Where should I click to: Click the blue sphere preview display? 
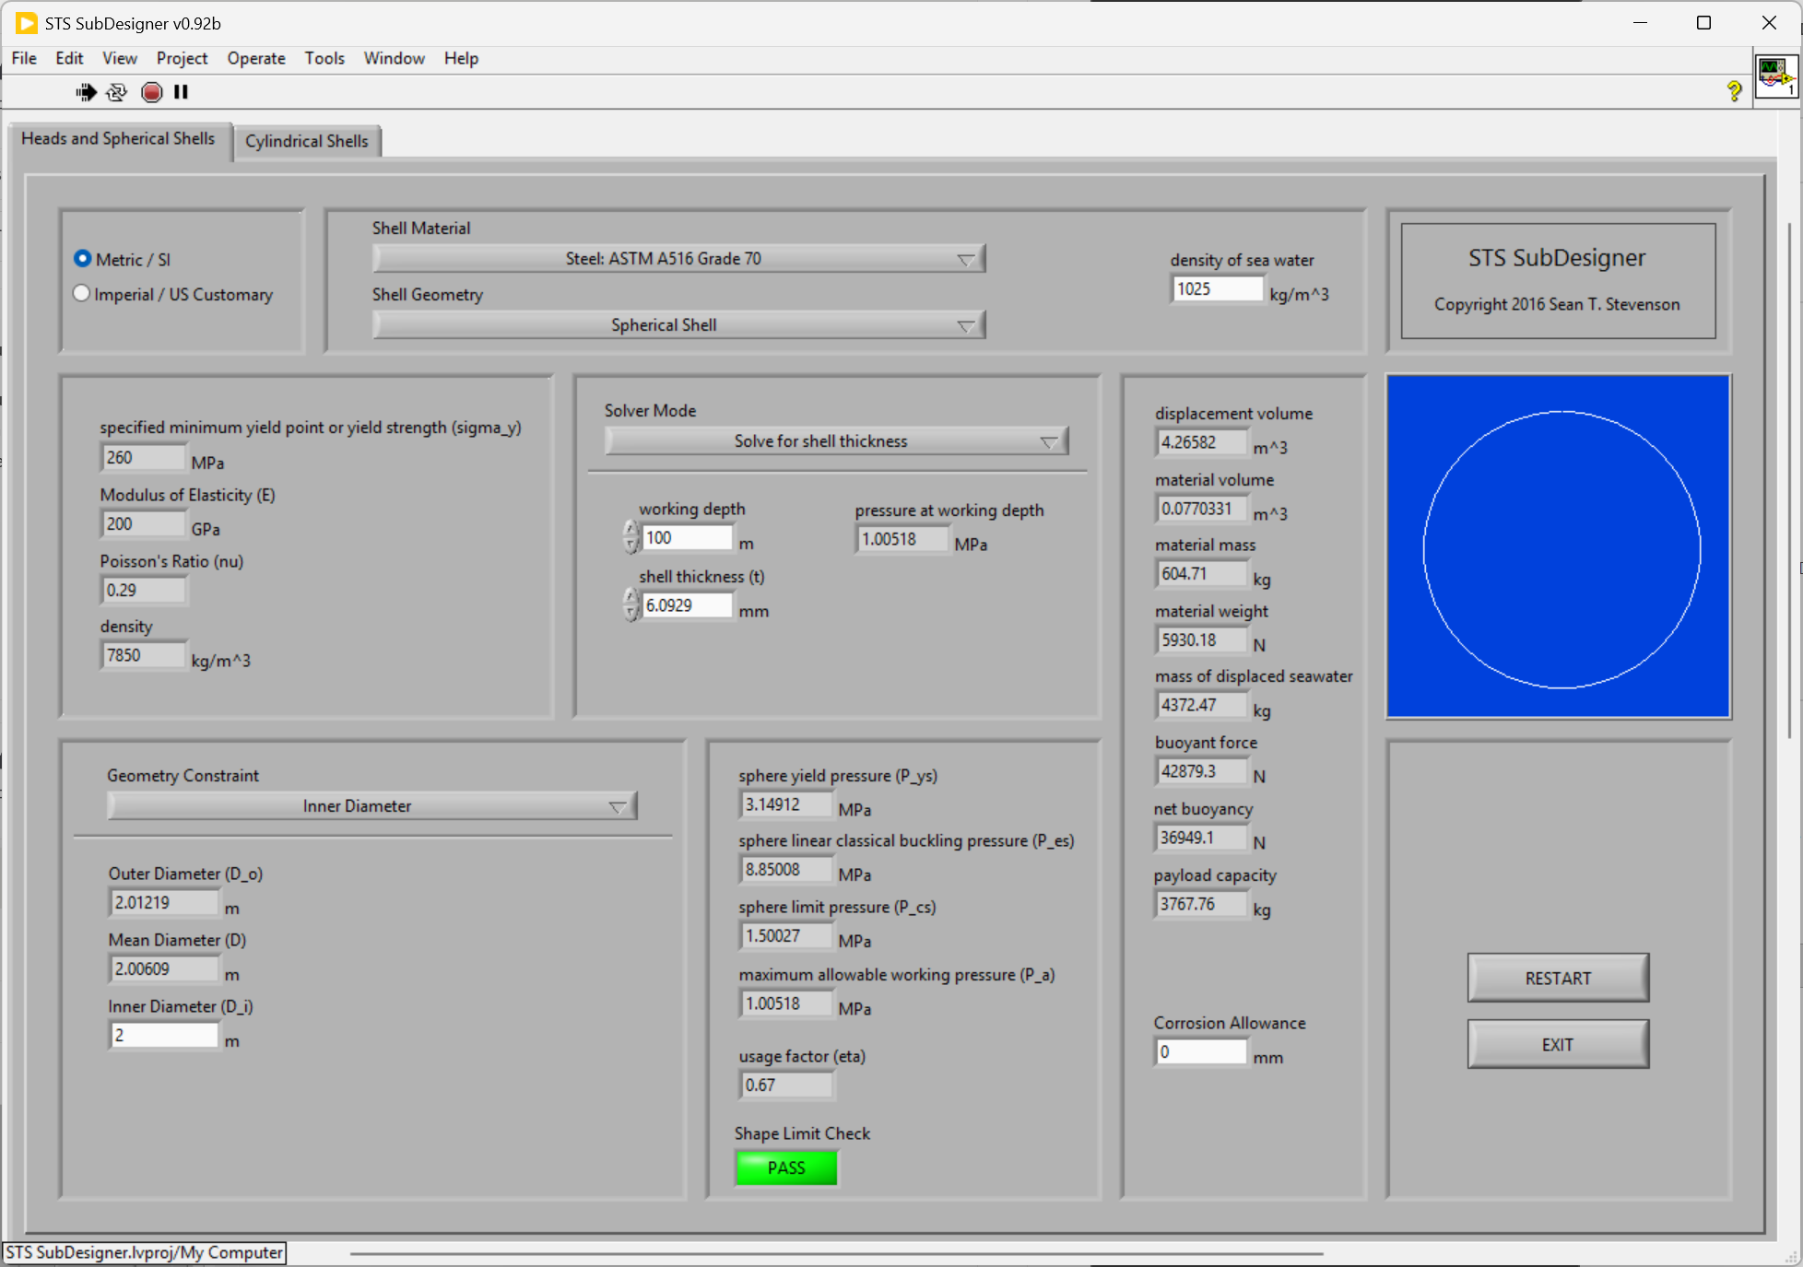[x=1558, y=546]
